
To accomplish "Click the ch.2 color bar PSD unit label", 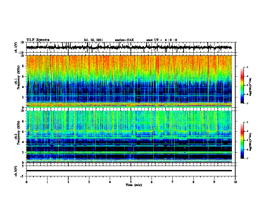I will pyautogui.click(x=251, y=142).
